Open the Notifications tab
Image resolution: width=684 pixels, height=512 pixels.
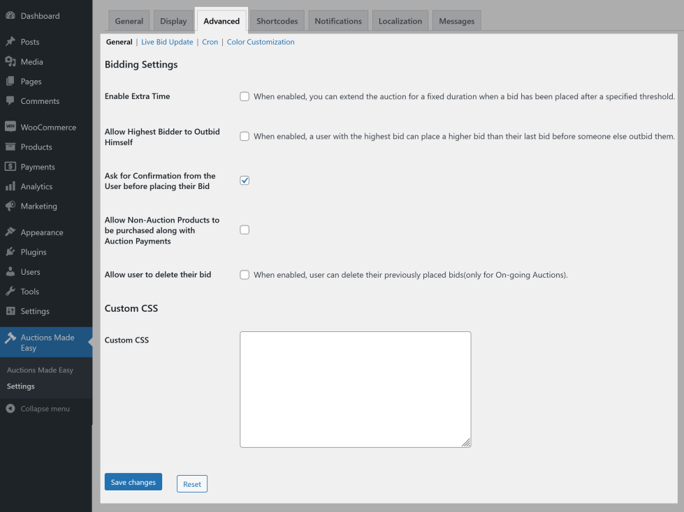click(338, 21)
